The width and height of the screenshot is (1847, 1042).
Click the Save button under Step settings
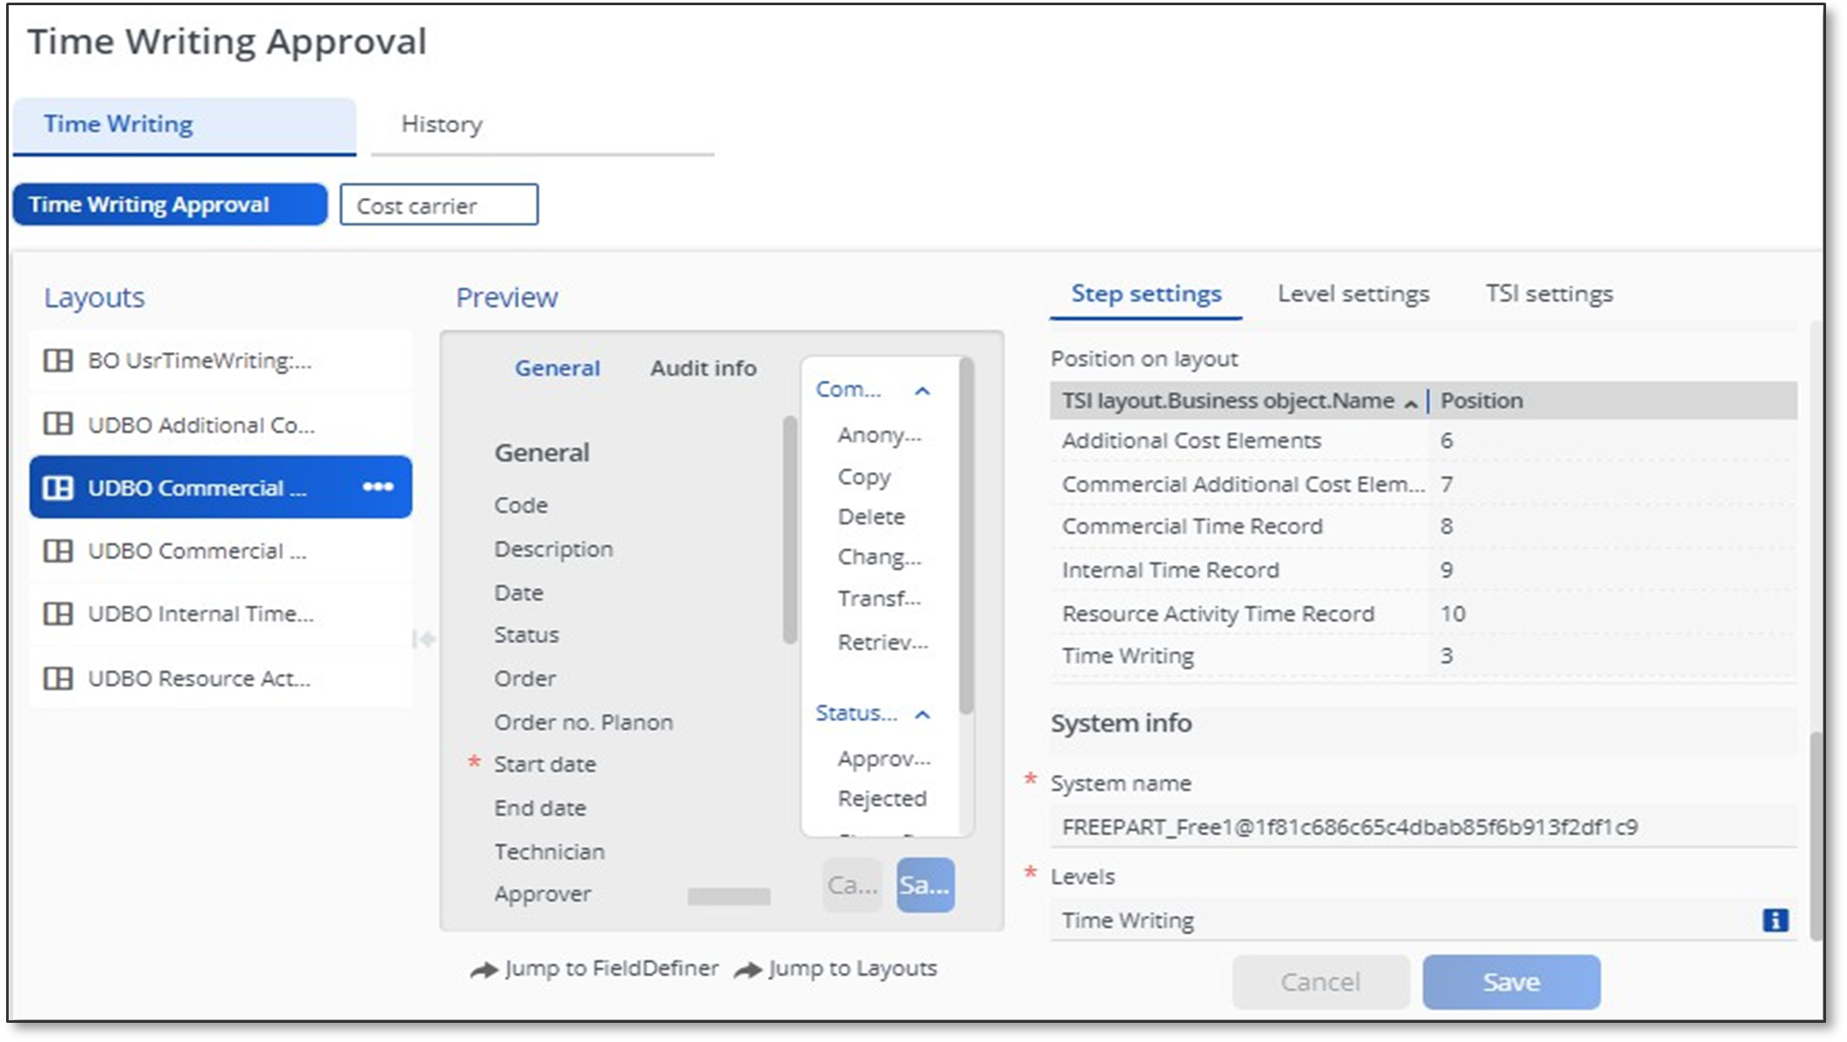pyautogui.click(x=1511, y=982)
